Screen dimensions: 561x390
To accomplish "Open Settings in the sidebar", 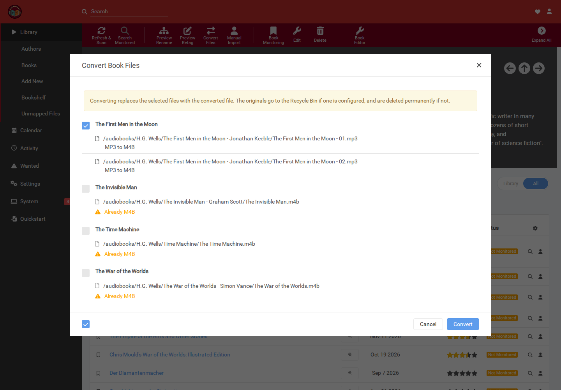I will [x=30, y=184].
